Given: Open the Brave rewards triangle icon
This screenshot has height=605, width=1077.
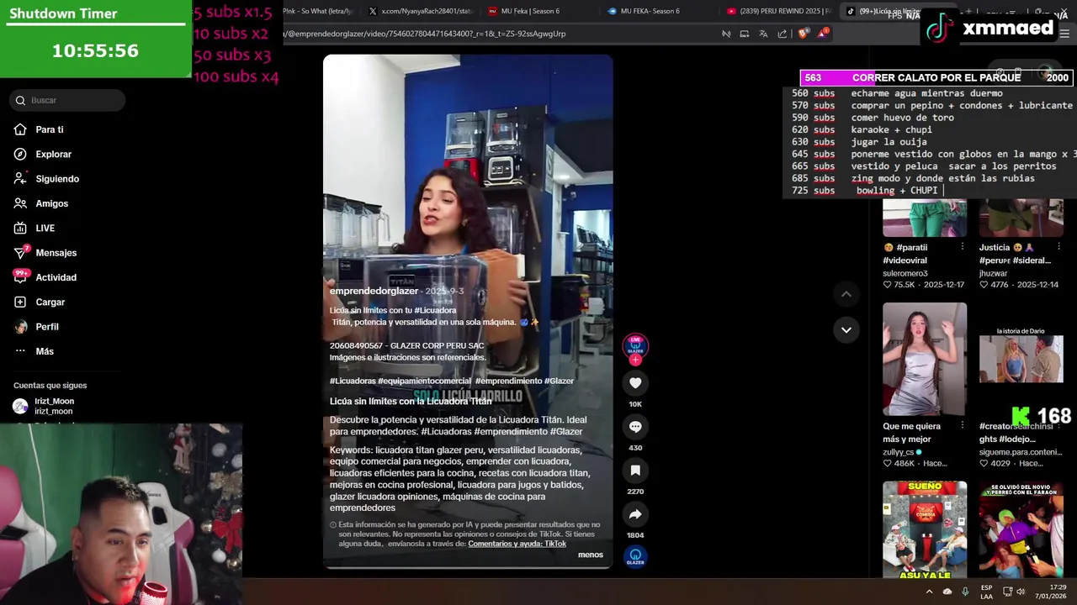Looking at the screenshot, I should click(823, 34).
